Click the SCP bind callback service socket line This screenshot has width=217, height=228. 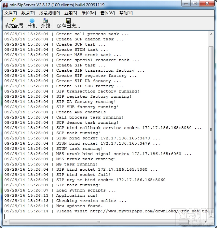pos(129,128)
